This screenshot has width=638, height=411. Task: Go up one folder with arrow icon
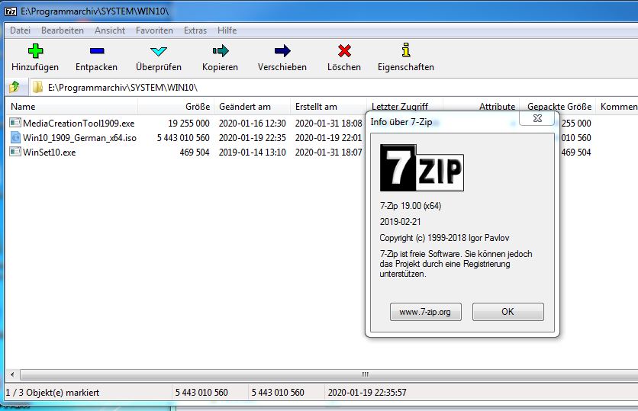[x=14, y=87]
